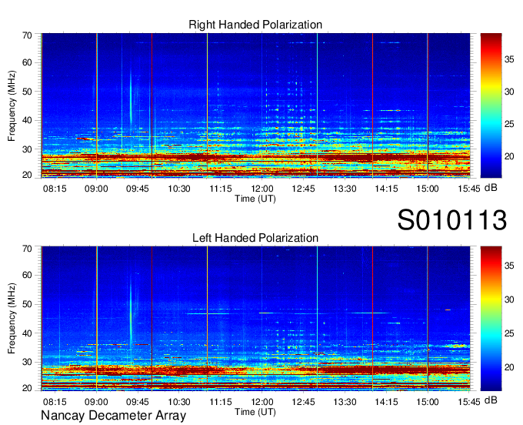Click 30 MHz frequency tick on Right Handed plot
Screen dimensions: 523x425
click(27, 149)
